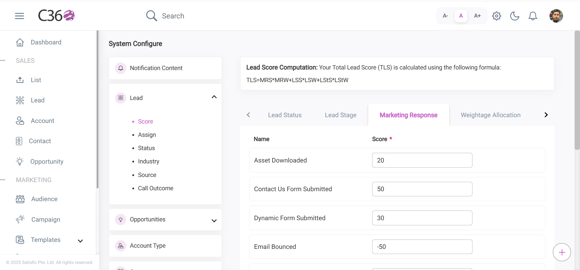Screen dimensions: 580x270
Task: Decrease font size with A- button
Action: tap(445, 16)
